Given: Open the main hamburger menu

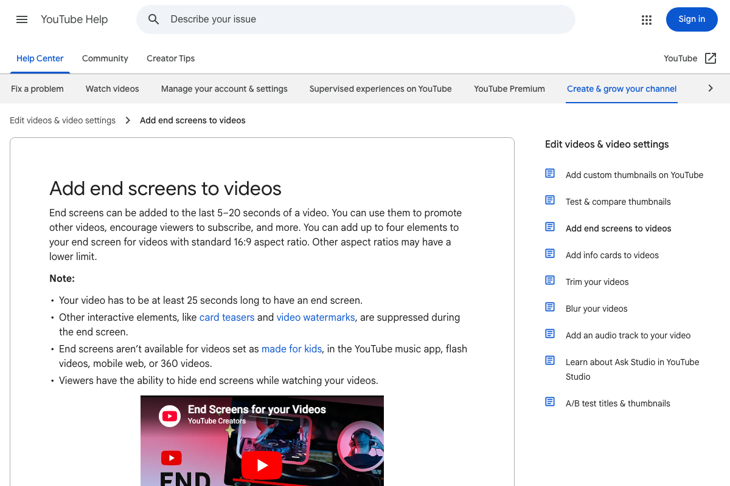Looking at the screenshot, I should (x=22, y=19).
